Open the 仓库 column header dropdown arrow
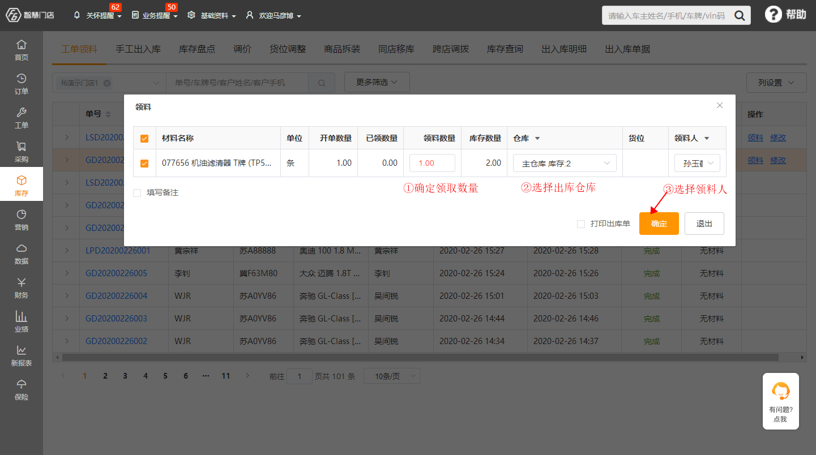Screen dimensions: 816x455 tap(537, 139)
